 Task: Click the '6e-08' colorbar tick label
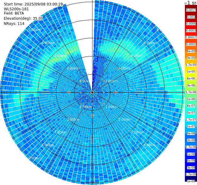coord(191,133)
